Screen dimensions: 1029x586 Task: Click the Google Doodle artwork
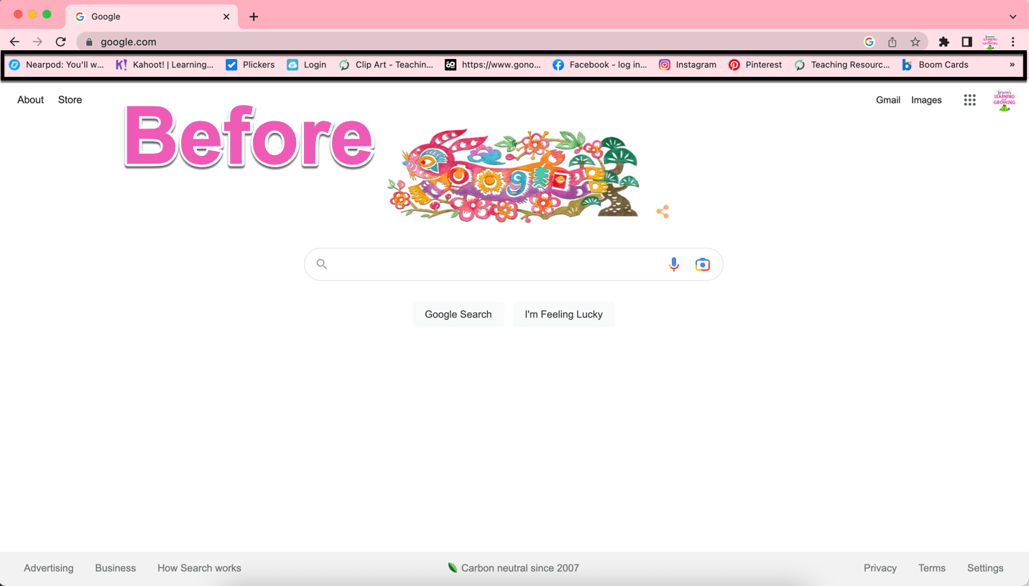click(x=514, y=175)
